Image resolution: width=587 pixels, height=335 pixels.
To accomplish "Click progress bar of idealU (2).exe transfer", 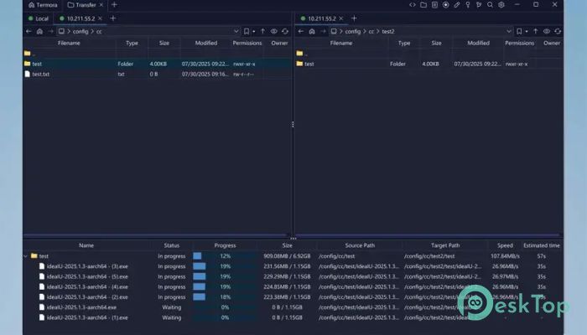I will point(225,296).
